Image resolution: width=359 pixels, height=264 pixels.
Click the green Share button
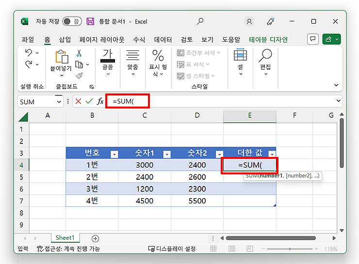click(331, 39)
